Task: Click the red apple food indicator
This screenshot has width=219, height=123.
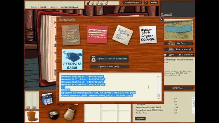Action: point(88,3)
